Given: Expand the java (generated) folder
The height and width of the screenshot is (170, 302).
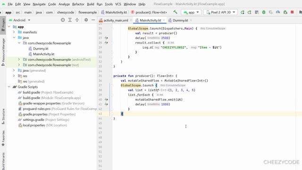Looking at the screenshot, I should point(14,70).
